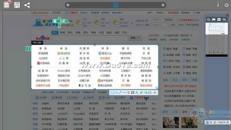Open the 凤凰网 link

tap(84, 48)
